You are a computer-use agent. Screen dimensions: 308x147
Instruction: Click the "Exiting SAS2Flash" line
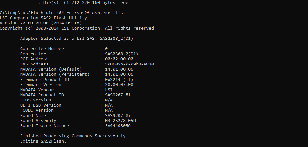pyautogui.click(x=43, y=141)
